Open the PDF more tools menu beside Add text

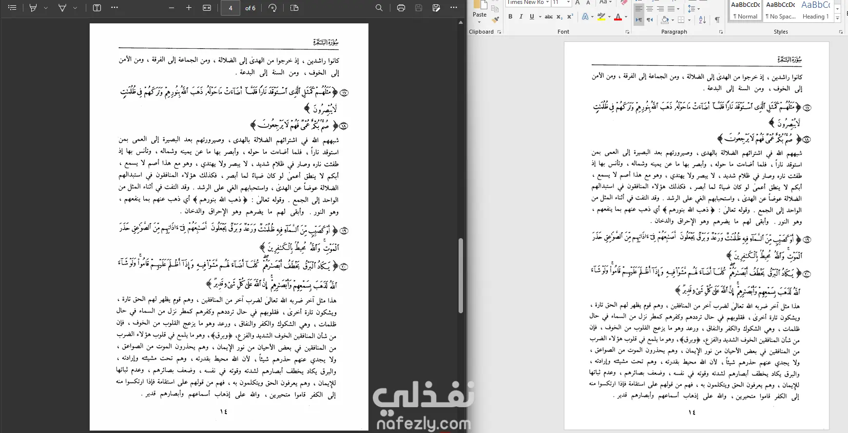(115, 8)
